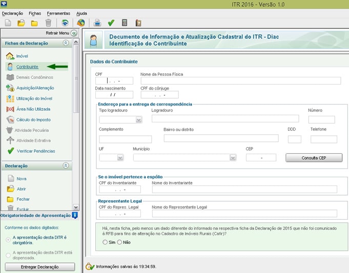Click the CPF do cônjuge field

(159, 95)
